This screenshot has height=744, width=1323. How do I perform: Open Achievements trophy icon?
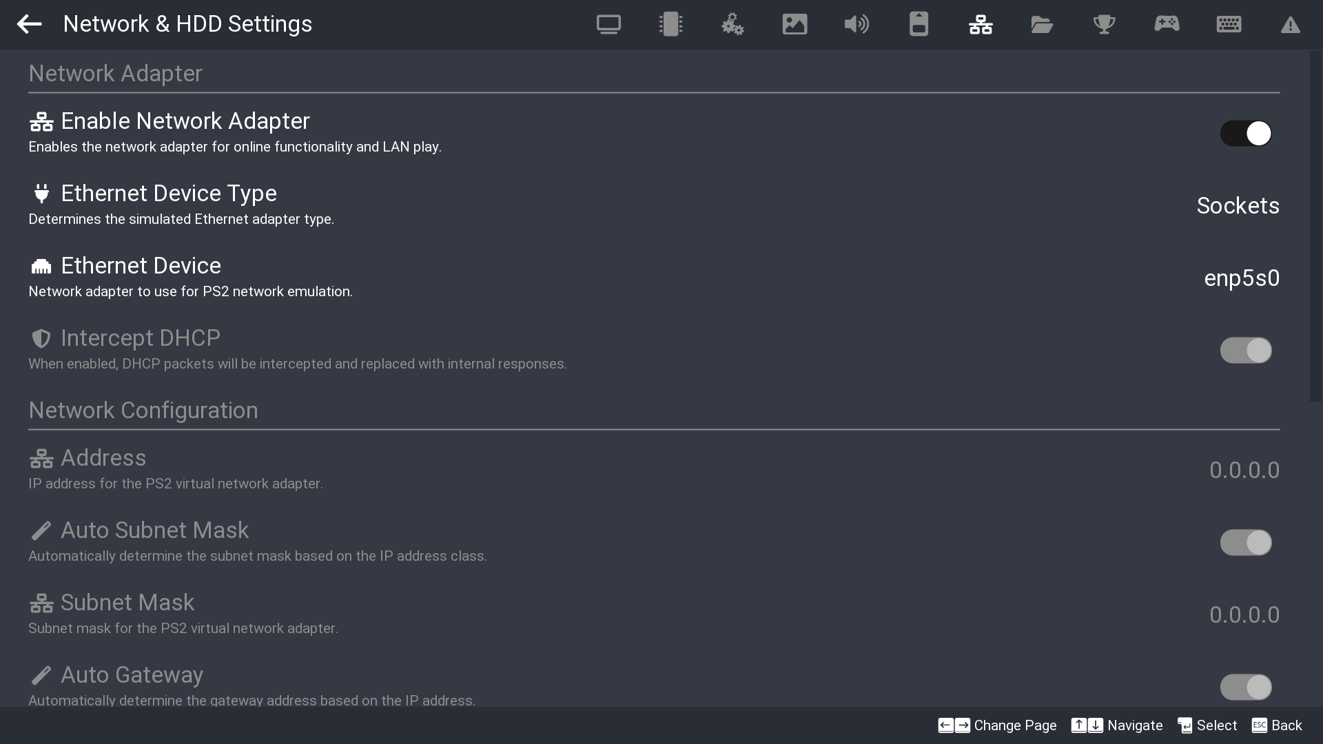(1104, 24)
